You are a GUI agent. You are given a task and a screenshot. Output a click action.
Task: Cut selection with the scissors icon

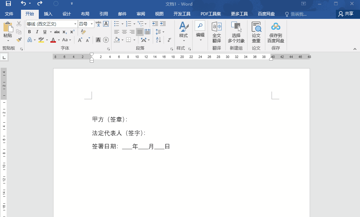tap(19, 24)
